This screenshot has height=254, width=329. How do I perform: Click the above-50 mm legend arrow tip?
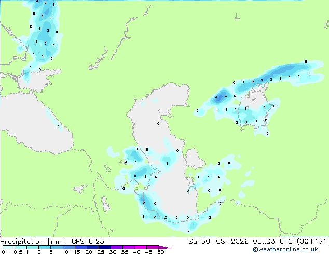point(164,247)
